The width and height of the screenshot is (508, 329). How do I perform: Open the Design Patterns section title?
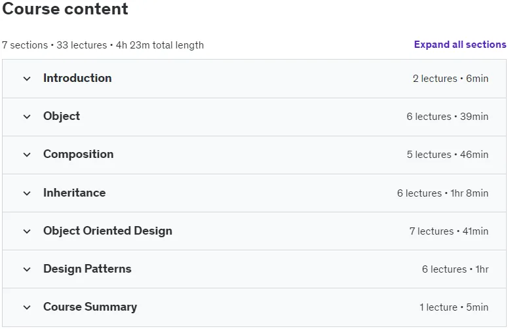point(87,269)
